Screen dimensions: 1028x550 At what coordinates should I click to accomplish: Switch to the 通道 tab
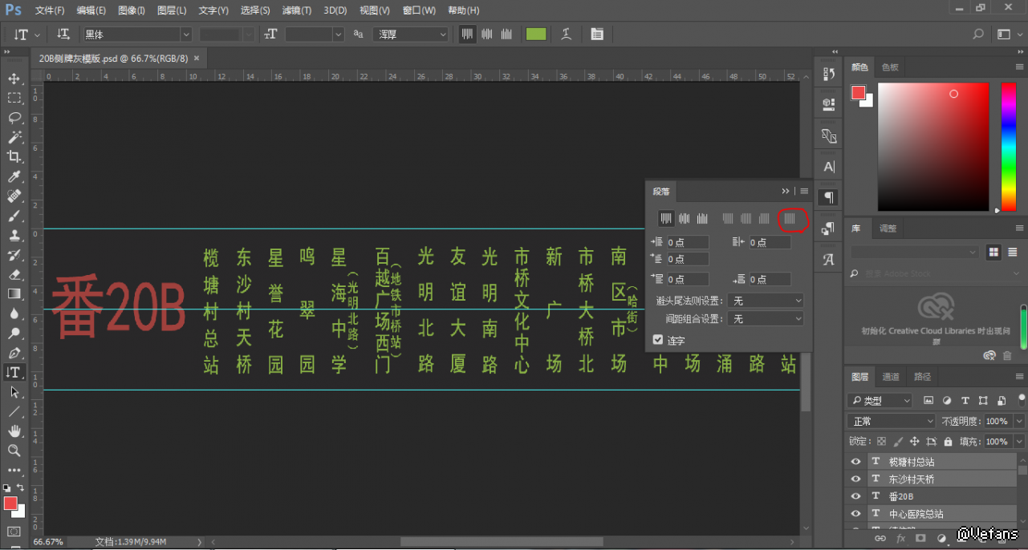tap(891, 377)
